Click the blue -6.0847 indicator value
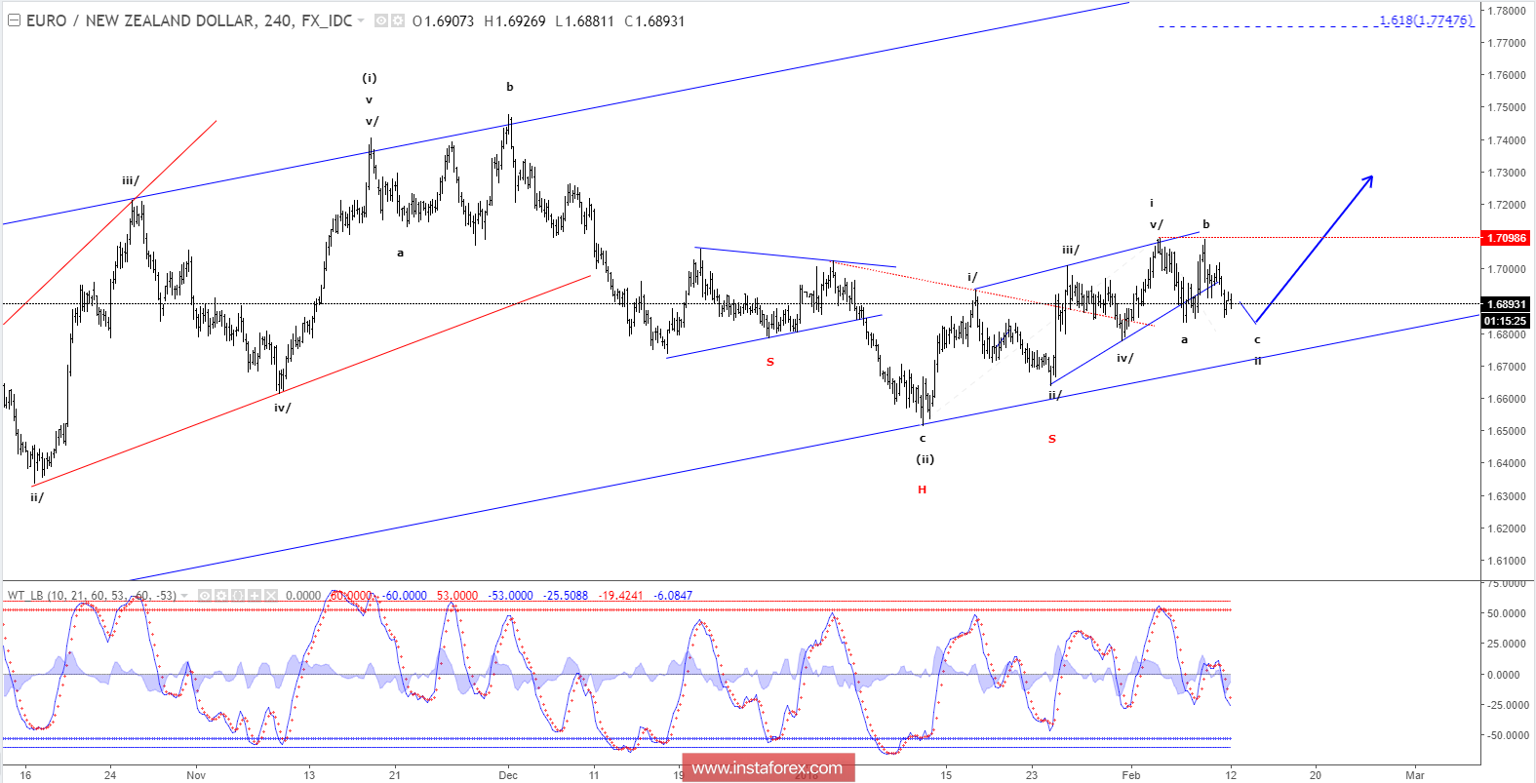1536x783 pixels. 673,595
